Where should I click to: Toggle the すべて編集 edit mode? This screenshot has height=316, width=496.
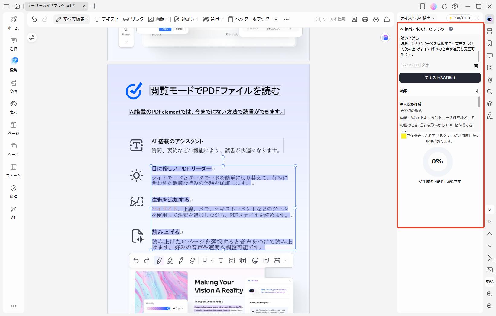click(71, 19)
